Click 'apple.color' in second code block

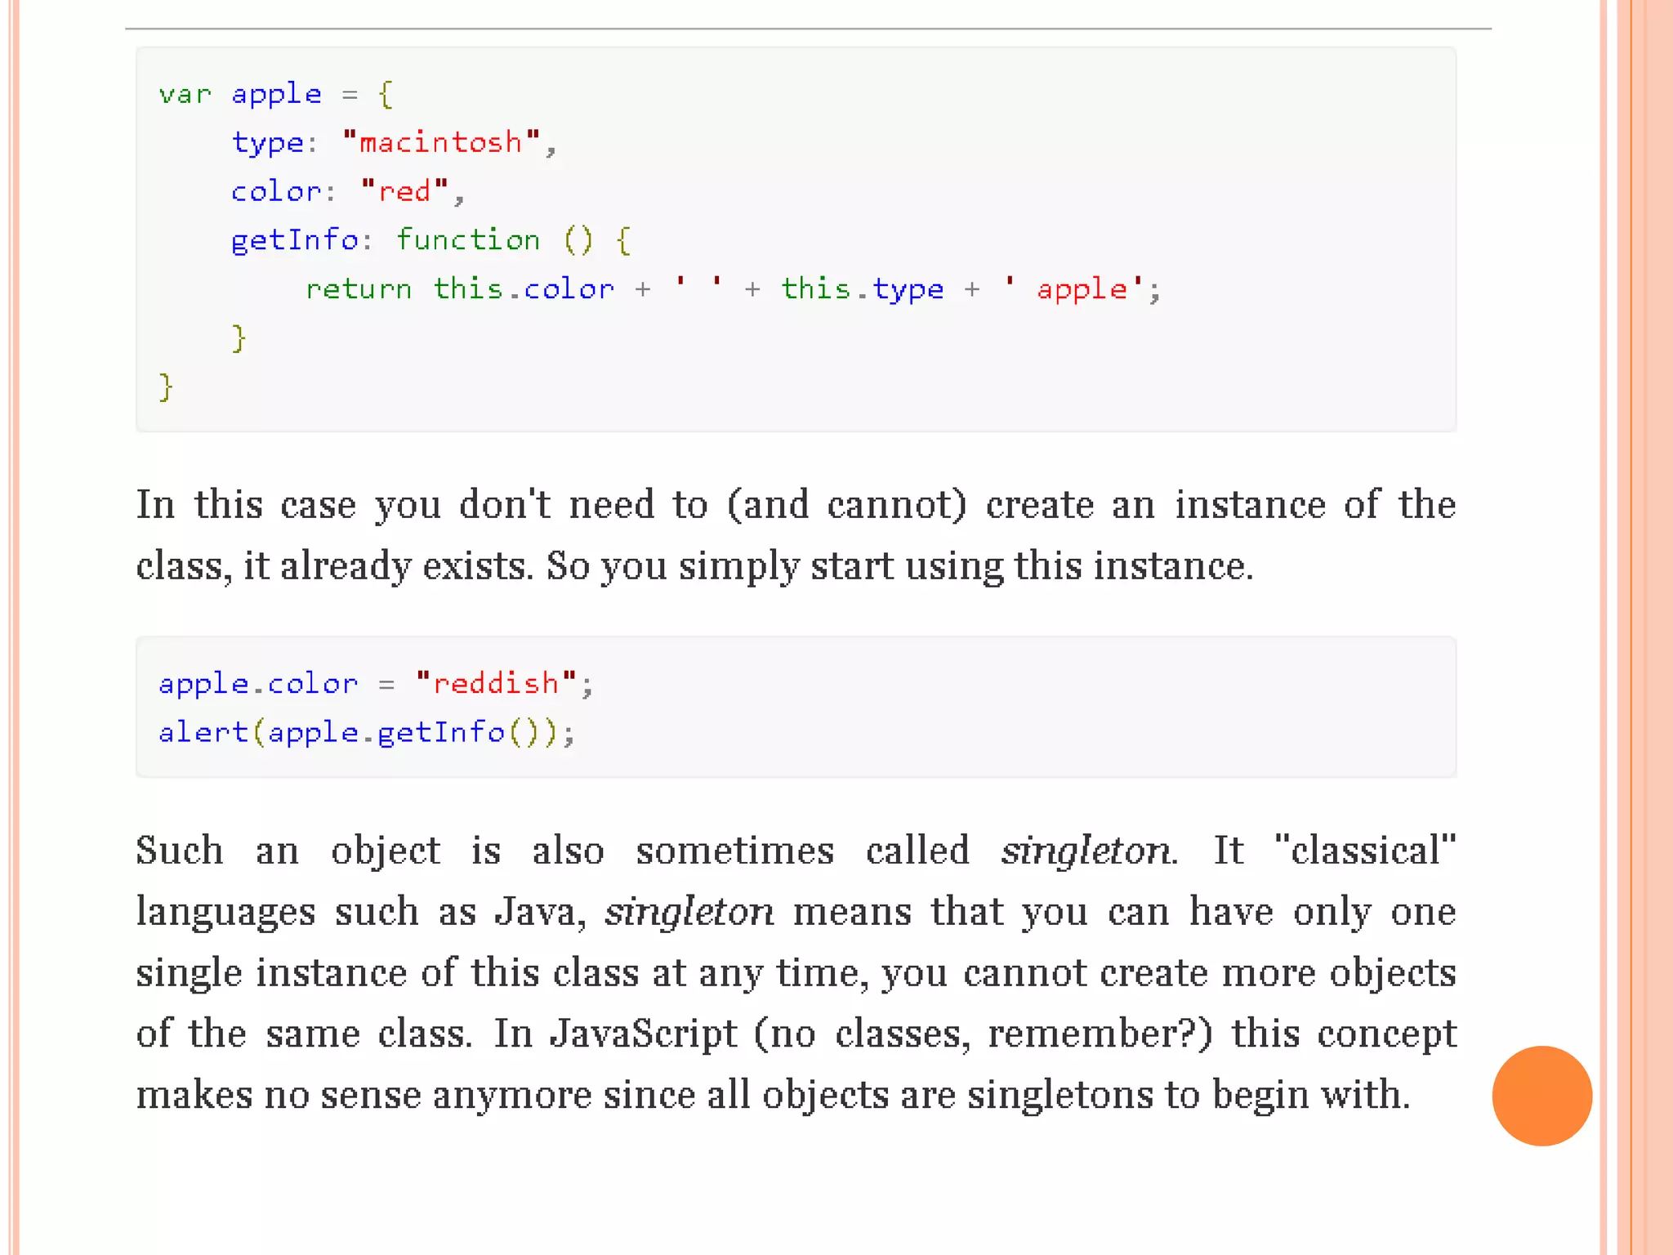coord(257,683)
